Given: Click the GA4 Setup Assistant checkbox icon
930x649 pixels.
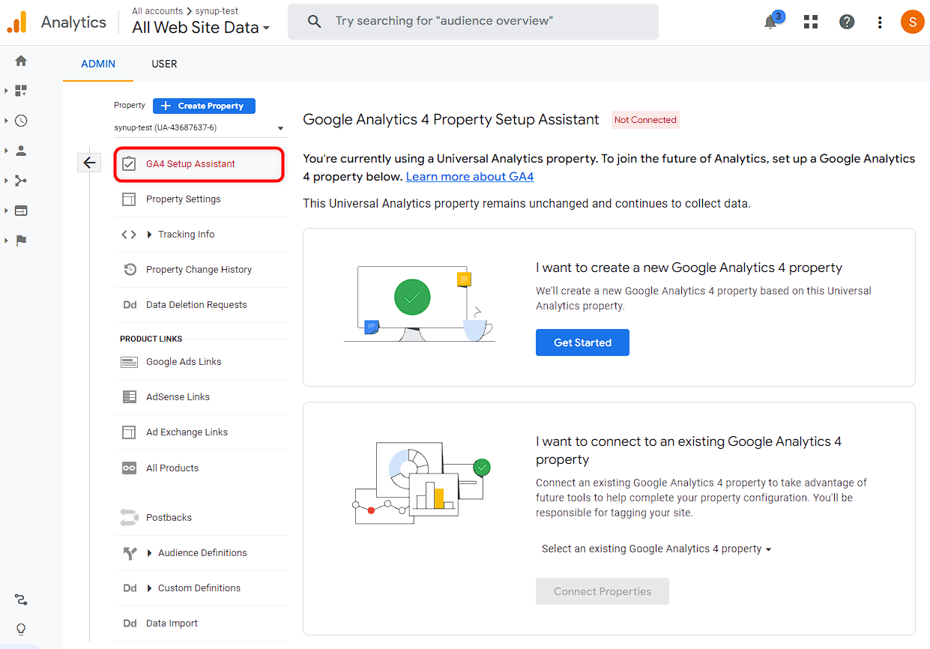Looking at the screenshot, I should click(x=129, y=164).
